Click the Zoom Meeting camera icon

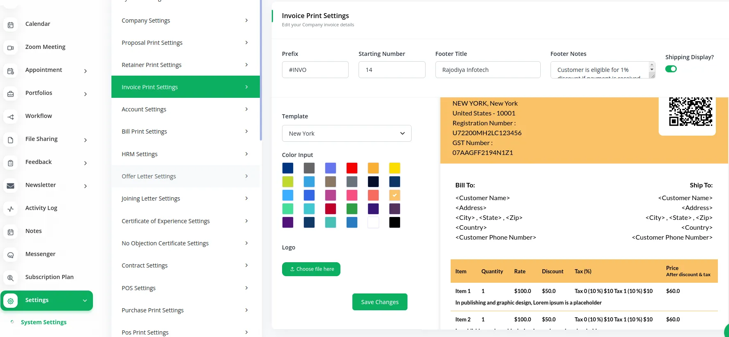click(11, 48)
